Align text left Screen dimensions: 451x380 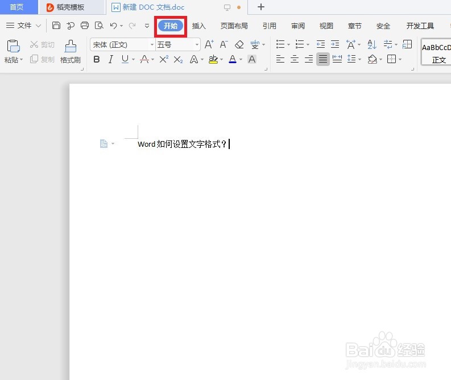click(x=280, y=59)
